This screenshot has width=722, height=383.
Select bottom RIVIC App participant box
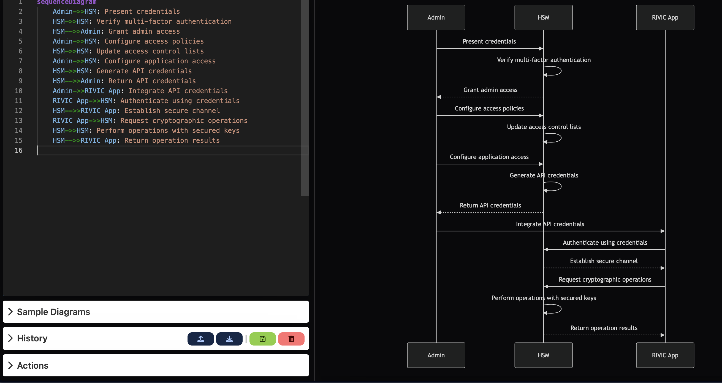point(665,355)
